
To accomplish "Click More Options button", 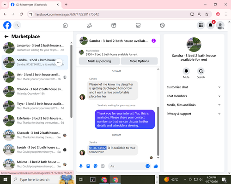I will [139, 61].
